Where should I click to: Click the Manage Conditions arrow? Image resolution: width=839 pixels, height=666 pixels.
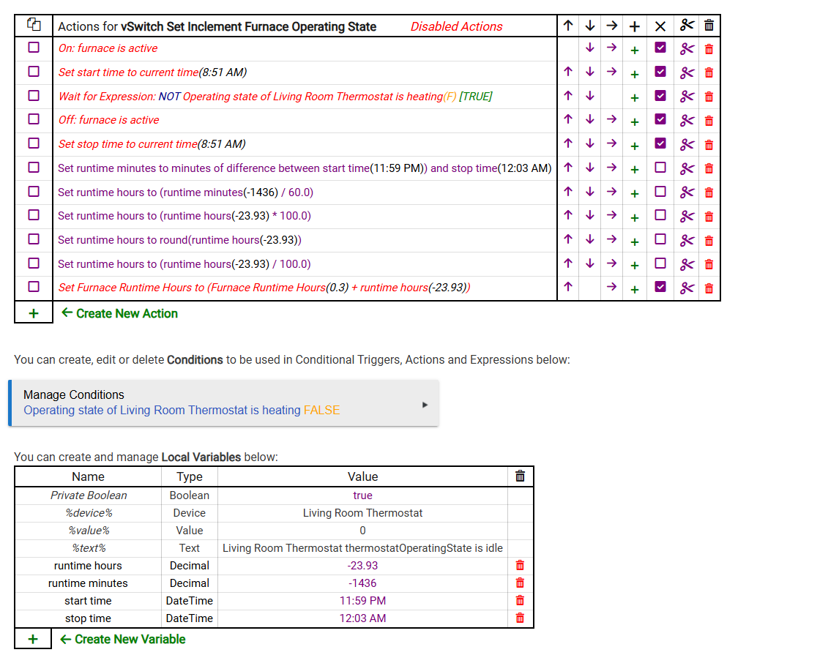(x=425, y=405)
